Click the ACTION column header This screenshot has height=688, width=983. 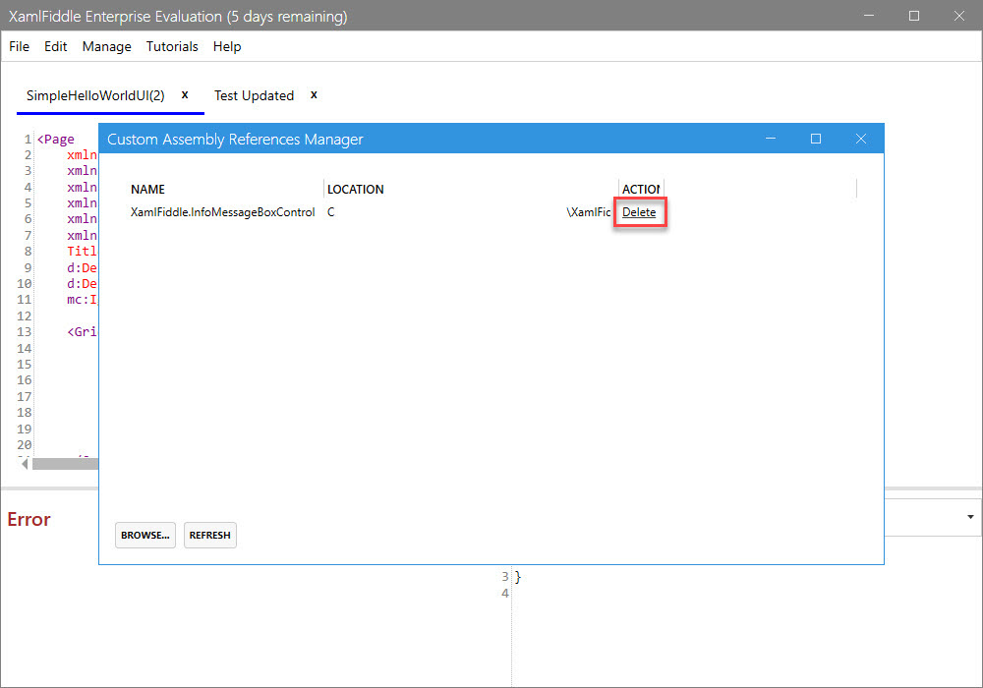(x=641, y=190)
